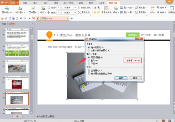Switch to slide sorter view icon

[169, 121]
